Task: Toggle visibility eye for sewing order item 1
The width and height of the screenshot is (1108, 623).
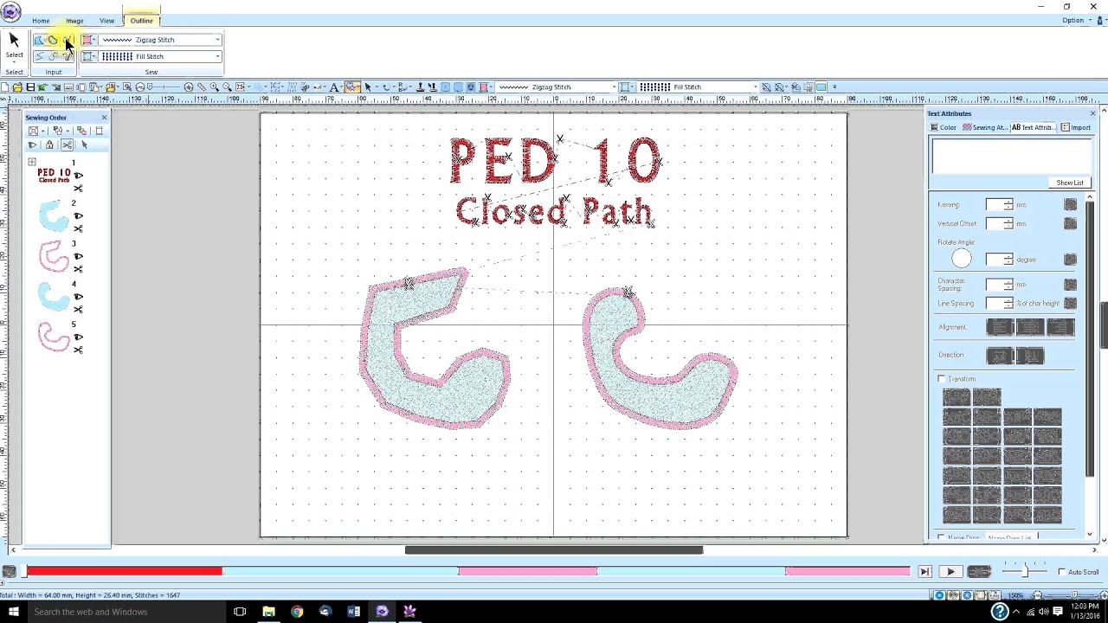Action: [78, 176]
